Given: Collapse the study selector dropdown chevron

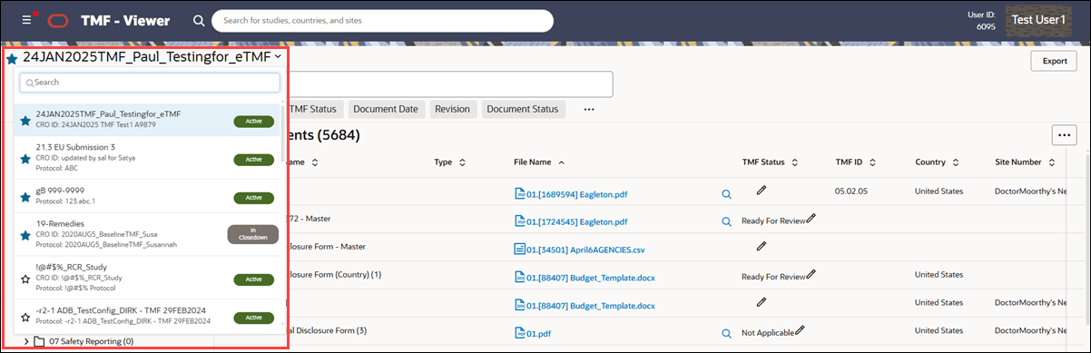Looking at the screenshot, I should [278, 57].
